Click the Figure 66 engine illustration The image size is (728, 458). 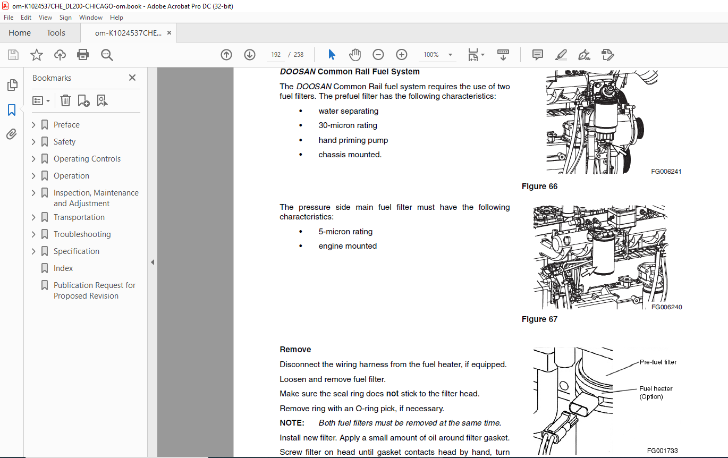(596, 121)
